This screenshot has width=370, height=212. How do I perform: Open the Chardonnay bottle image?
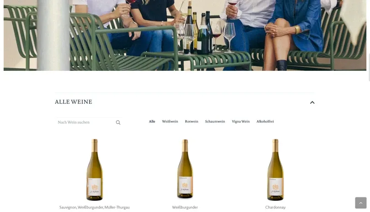[x=275, y=170]
